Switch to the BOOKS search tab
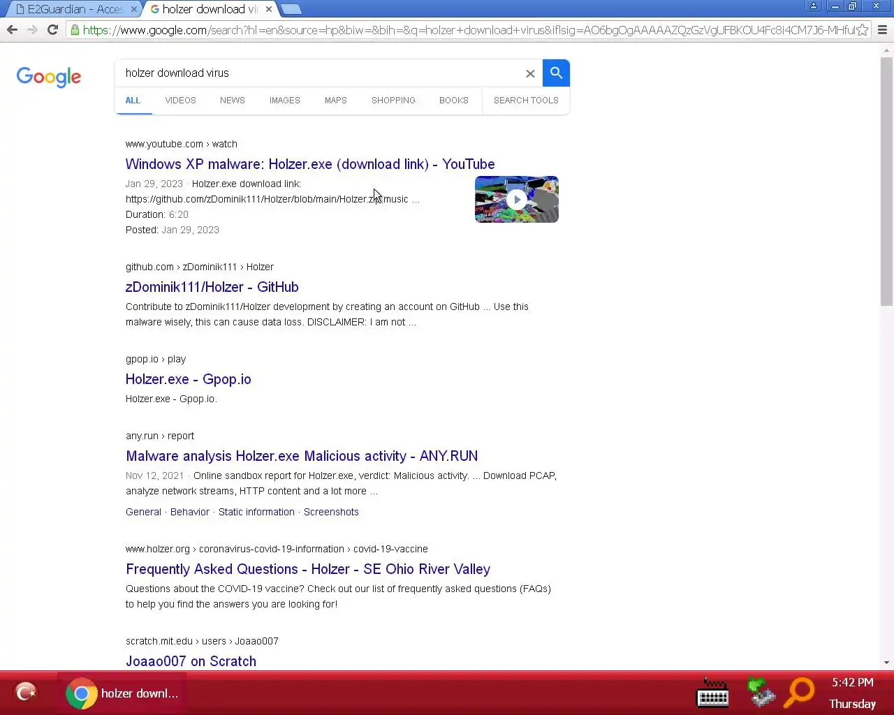The height and width of the screenshot is (715, 894). tap(453, 101)
